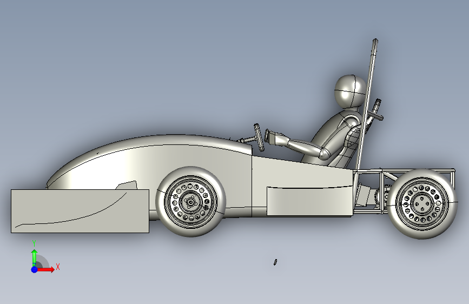Click the blue Z axis ball of the triad
The width and height of the screenshot is (469, 304).
(x=35, y=269)
